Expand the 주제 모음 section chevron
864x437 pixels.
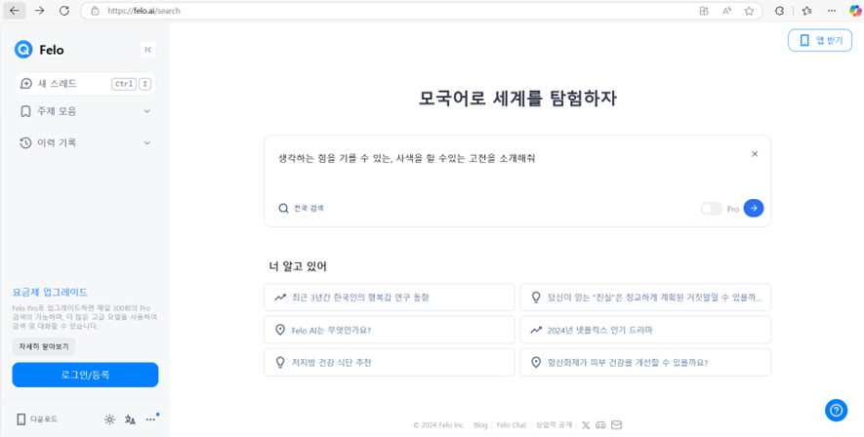[x=147, y=111]
